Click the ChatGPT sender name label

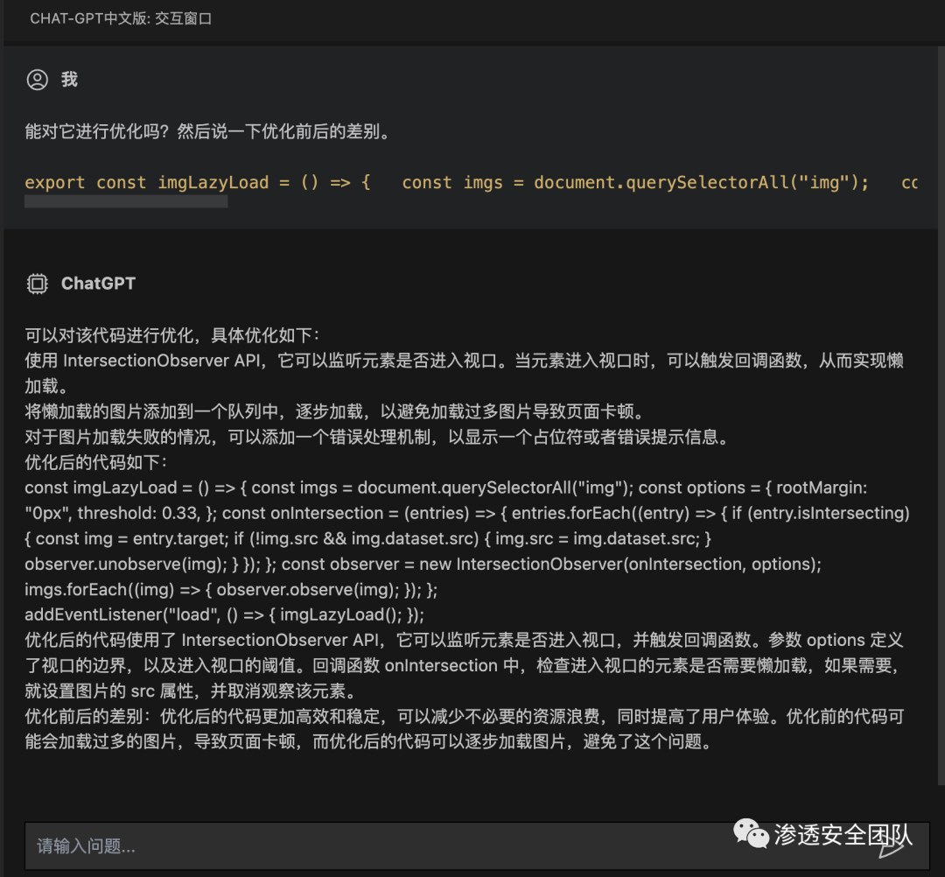(x=98, y=284)
